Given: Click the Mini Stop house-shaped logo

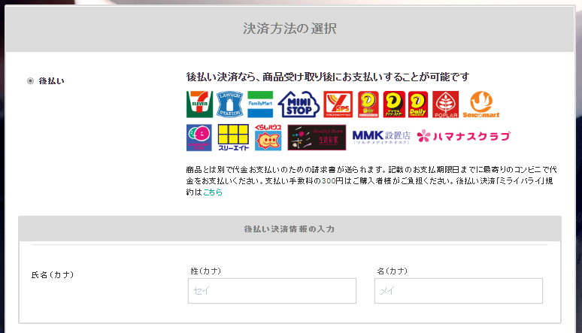Looking at the screenshot, I should click(x=299, y=104).
